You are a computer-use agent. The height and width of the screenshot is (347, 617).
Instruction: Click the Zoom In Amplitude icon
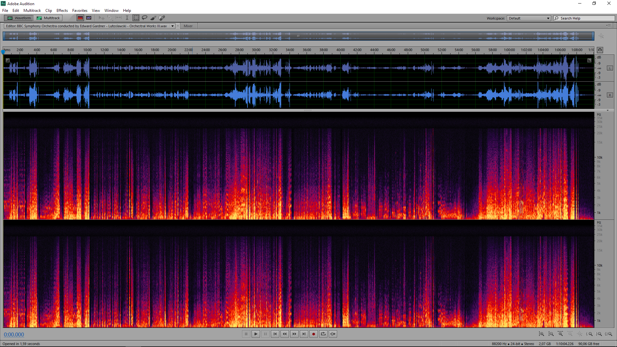(541, 334)
